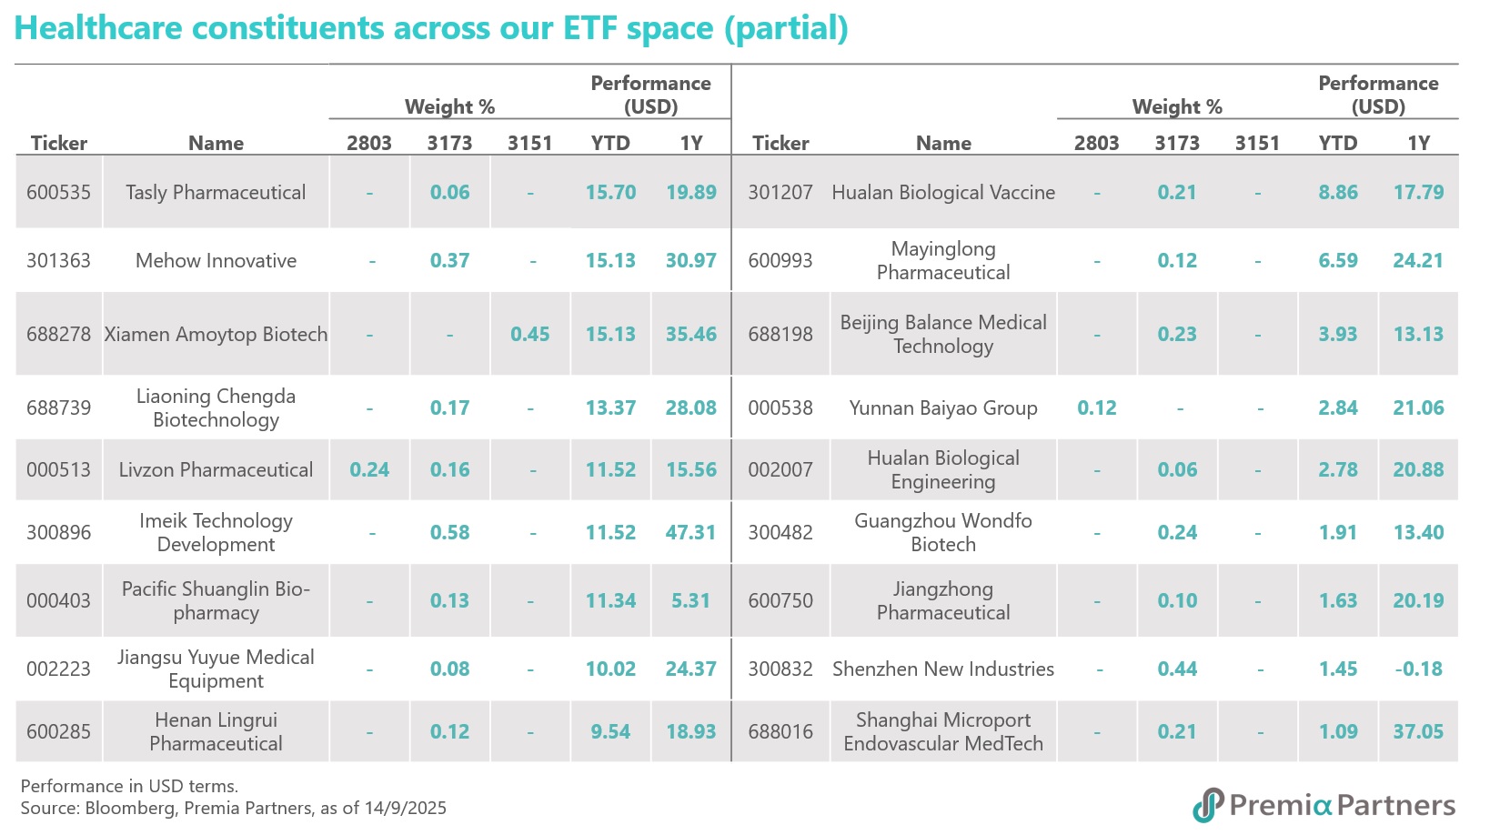1510x835 pixels.
Task: Click the Source: Bloomberg footnote text
Action: (x=233, y=809)
